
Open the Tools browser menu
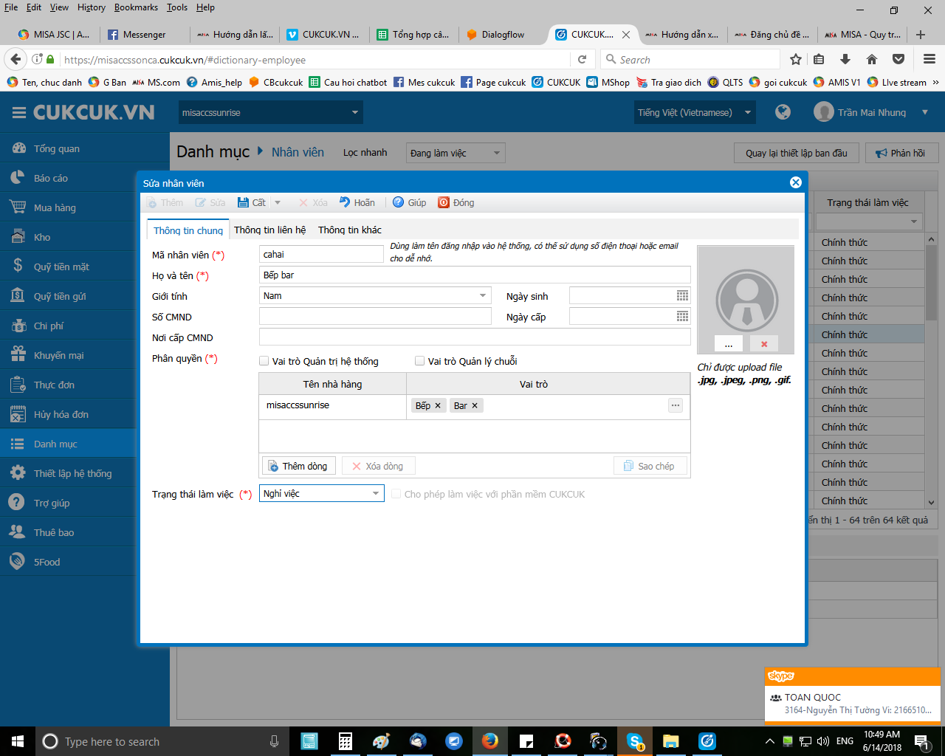[177, 7]
